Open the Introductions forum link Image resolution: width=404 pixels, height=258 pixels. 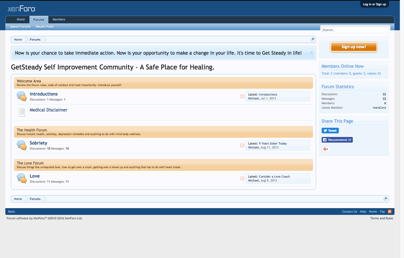click(x=44, y=94)
